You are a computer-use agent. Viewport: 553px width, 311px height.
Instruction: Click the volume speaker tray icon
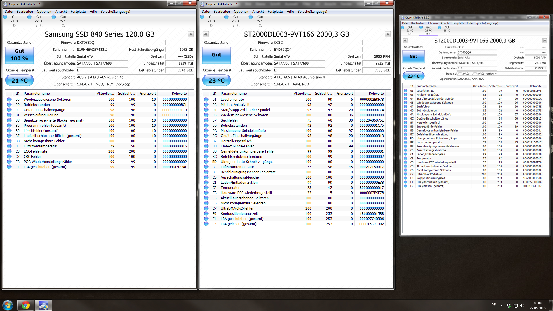point(522,306)
